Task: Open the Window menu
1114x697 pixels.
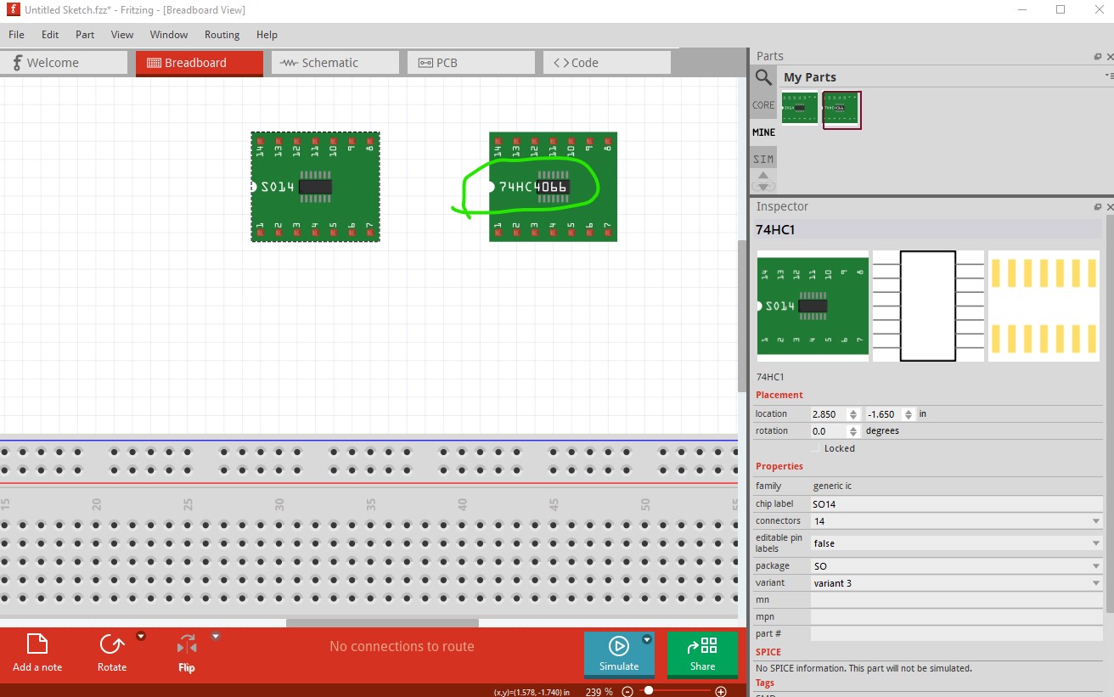Action: [x=169, y=35]
